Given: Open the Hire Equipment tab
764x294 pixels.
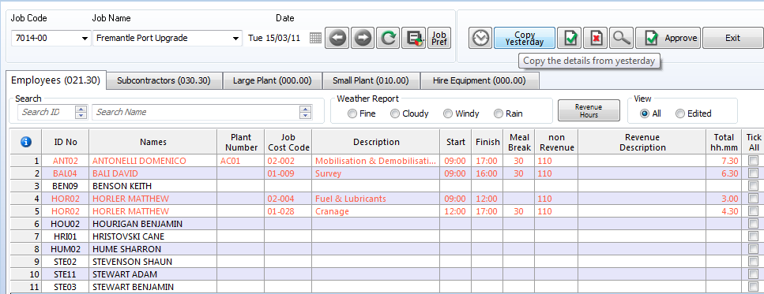Looking at the screenshot, I should [480, 80].
